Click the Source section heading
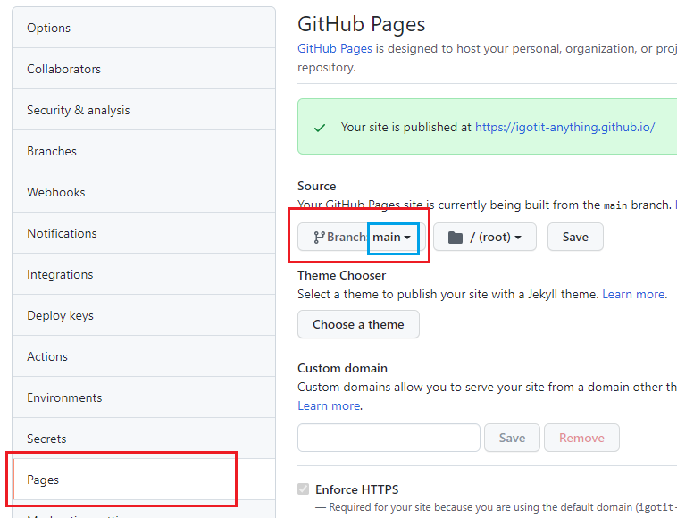The image size is (677, 518). [316, 186]
